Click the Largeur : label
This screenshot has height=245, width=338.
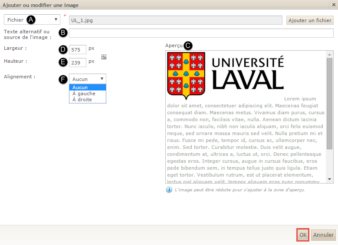[15, 48]
